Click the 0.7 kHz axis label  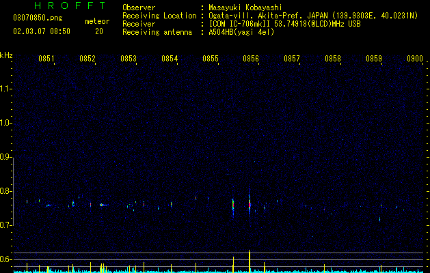coord(5,225)
